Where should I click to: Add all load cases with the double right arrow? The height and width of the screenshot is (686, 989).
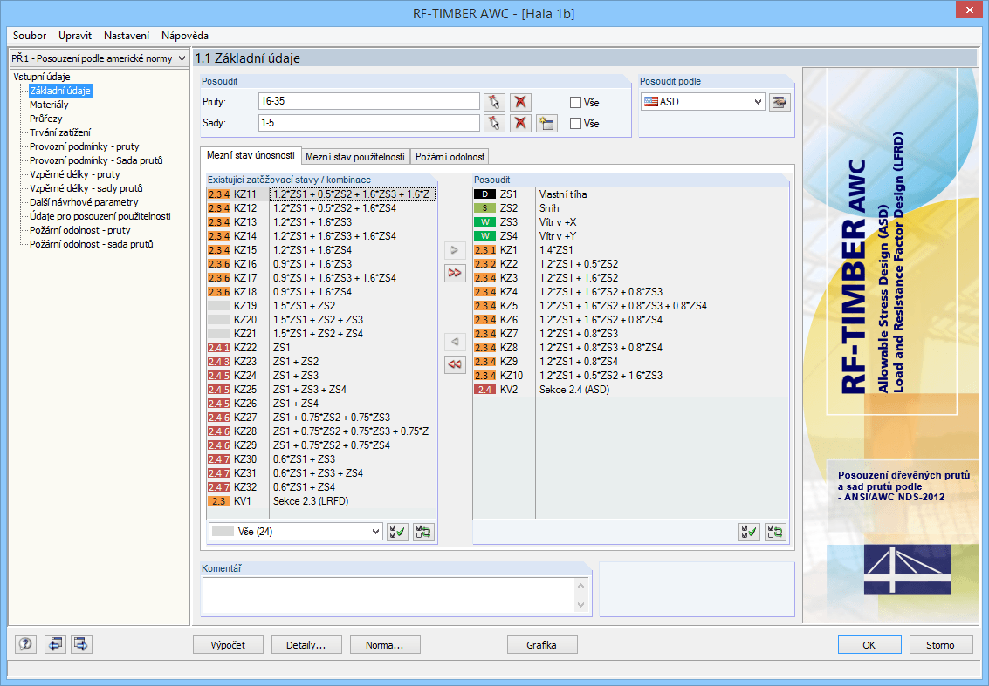pyautogui.click(x=455, y=273)
